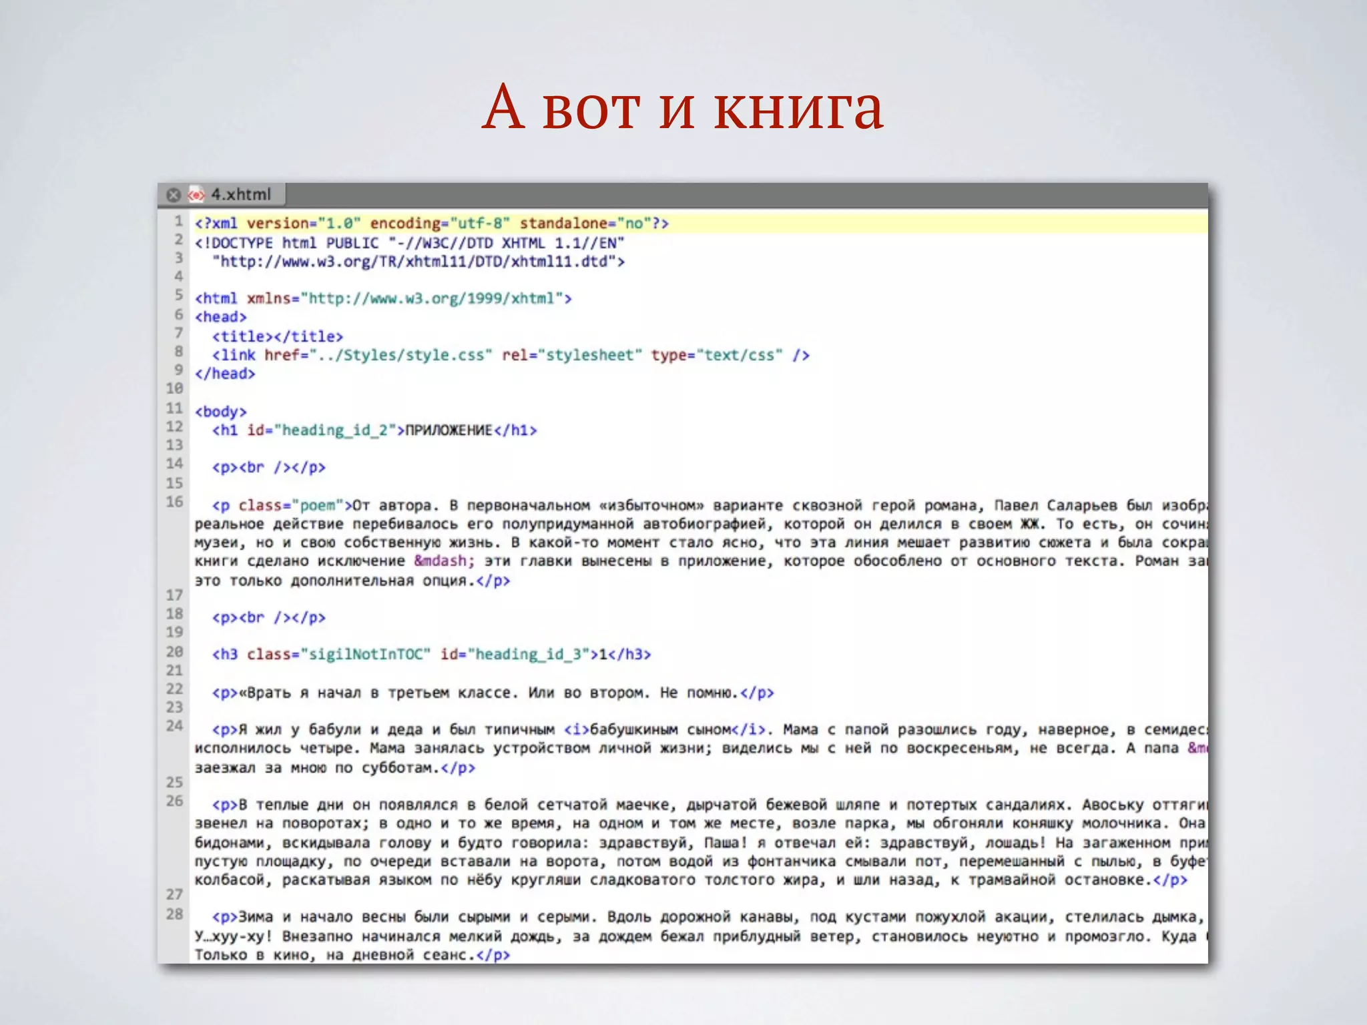The height and width of the screenshot is (1025, 1367).
Task: Click the xhtml11.dtd URL line
Action: pyautogui.click(x=418, y=262)
